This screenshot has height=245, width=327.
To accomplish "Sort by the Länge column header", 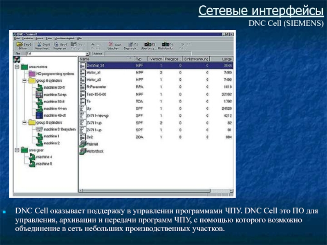I will pyautogui.click(x=221, y=59).
